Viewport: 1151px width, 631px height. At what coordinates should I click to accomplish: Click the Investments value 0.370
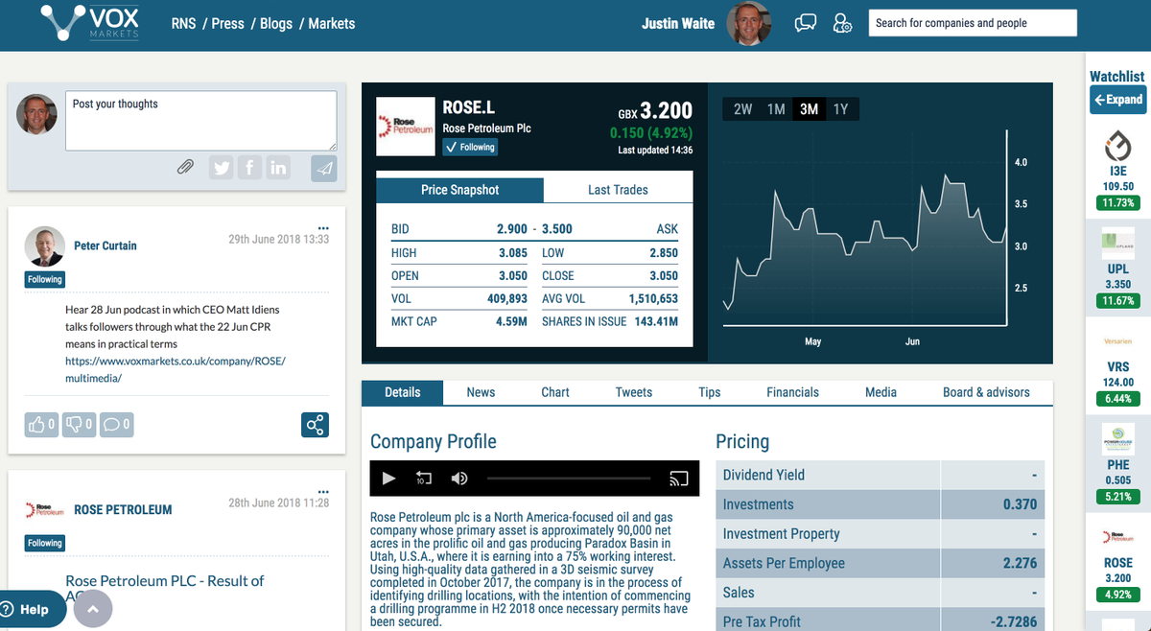[x=1020, y=504]
